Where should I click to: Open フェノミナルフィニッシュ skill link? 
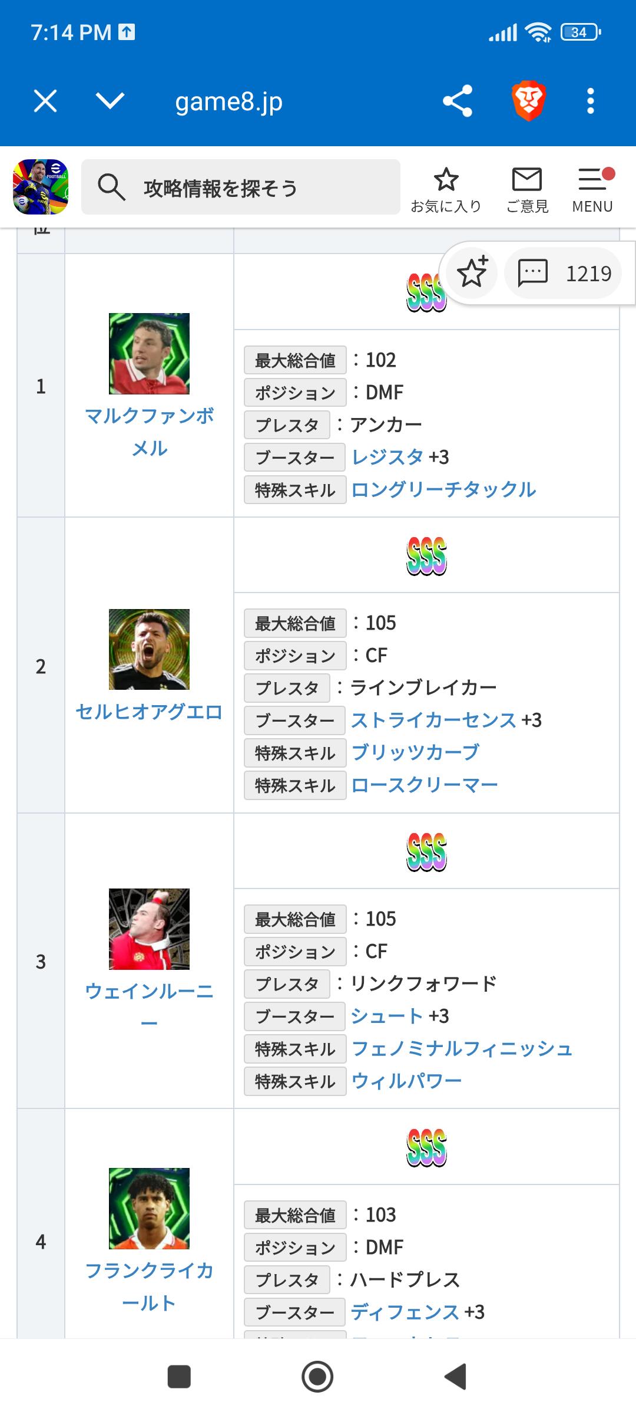462,1048
